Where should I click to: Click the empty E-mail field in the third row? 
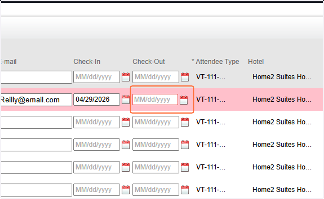click(36, 122)
